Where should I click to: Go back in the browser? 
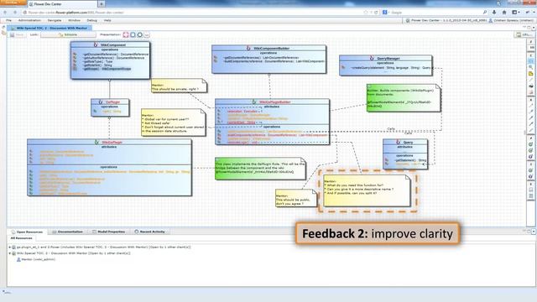pos(5,13)
